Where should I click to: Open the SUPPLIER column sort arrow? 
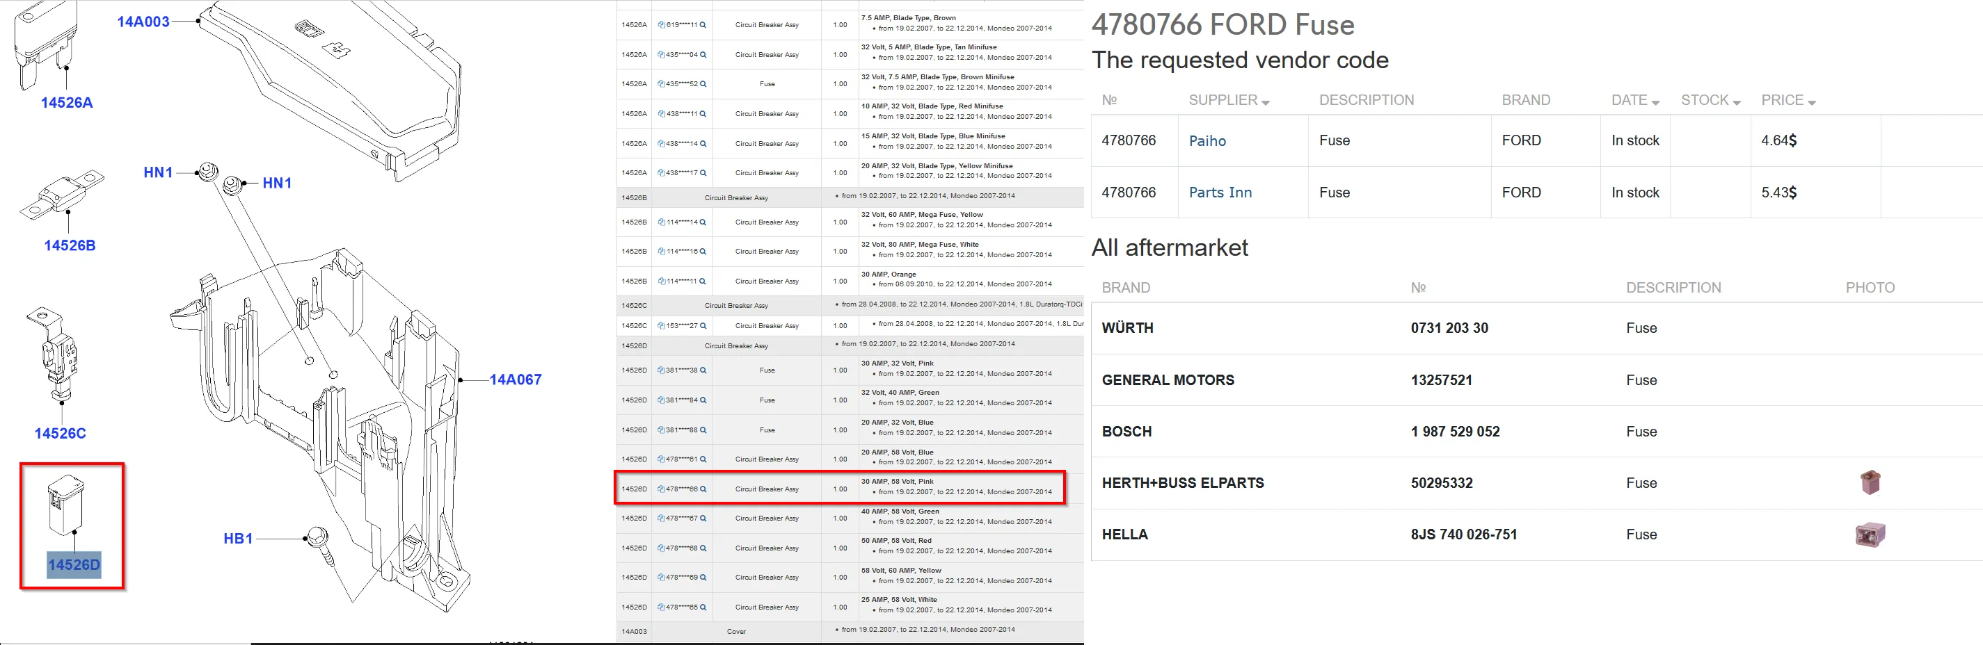pos(1266,102)
